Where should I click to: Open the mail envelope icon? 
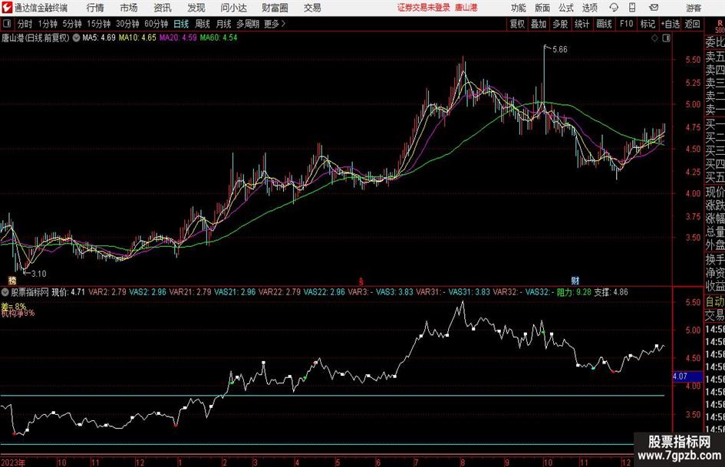tap(654, 8)
